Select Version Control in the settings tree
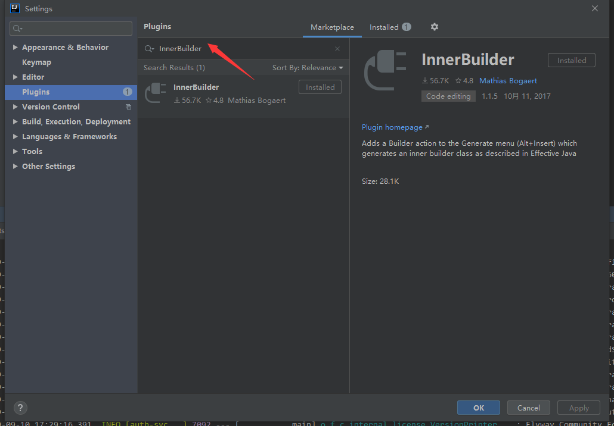 point(51,106)
